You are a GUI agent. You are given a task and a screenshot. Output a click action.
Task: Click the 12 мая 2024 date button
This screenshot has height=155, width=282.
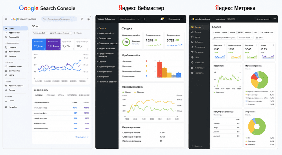click(x=267, y=33)
